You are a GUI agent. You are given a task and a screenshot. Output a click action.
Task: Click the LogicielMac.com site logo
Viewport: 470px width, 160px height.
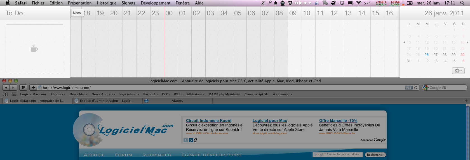point(123,130)
